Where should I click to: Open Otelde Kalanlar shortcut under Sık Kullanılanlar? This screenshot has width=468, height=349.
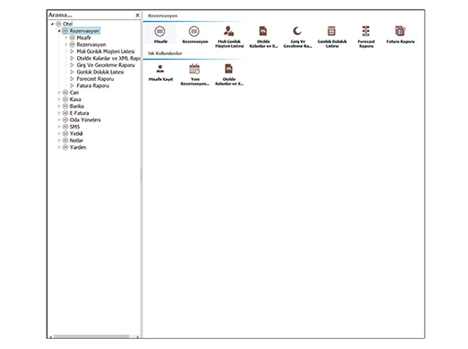coord(229,74)
